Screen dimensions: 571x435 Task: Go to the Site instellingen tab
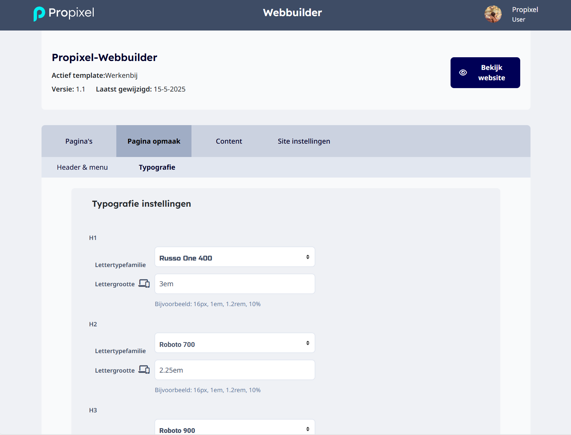[304, 141]
